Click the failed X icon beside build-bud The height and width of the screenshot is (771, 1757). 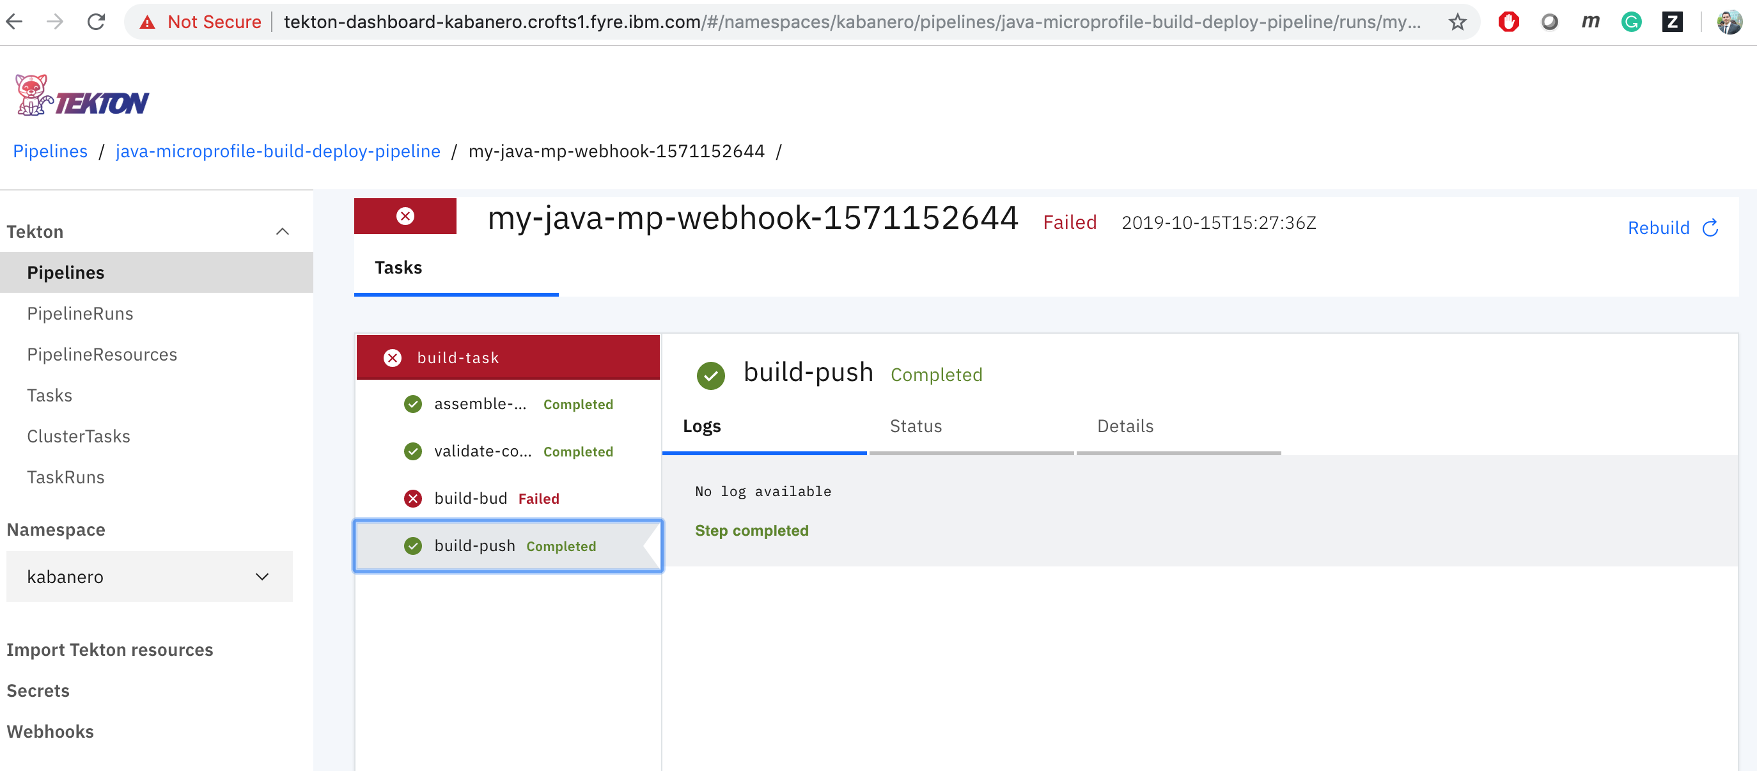pyautogui.click(x=412, y=497)
